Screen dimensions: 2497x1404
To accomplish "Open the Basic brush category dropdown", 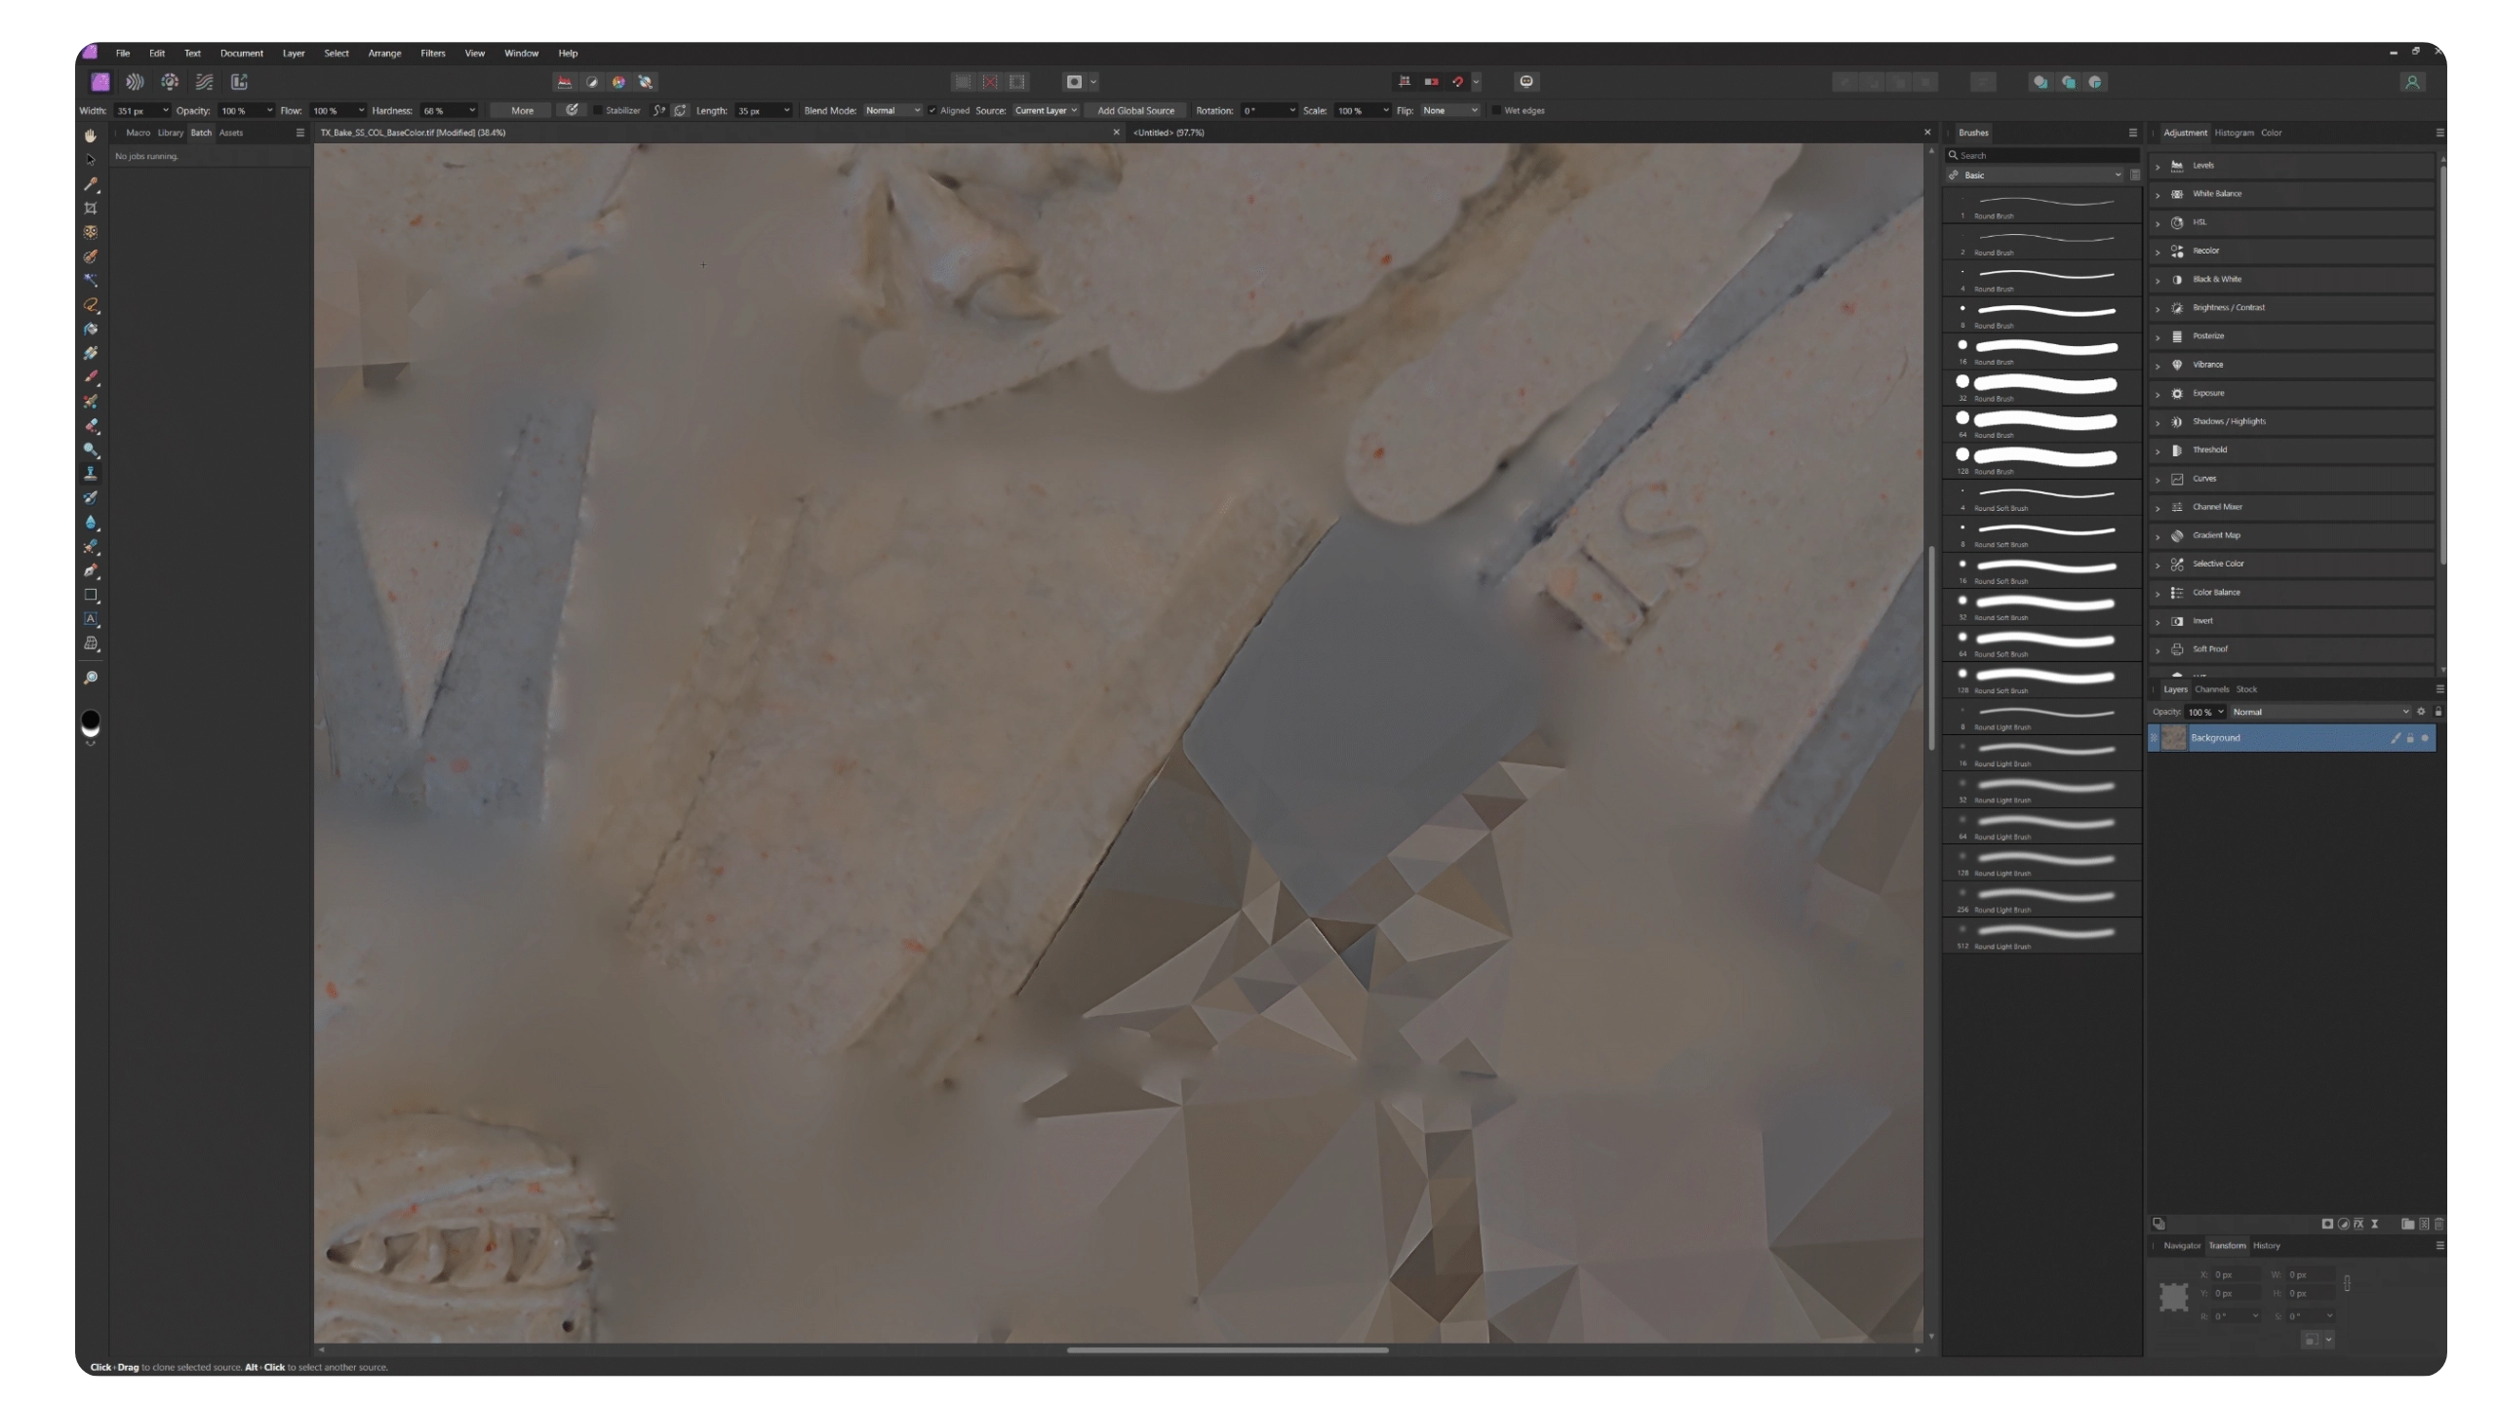I will (2035, 175).
